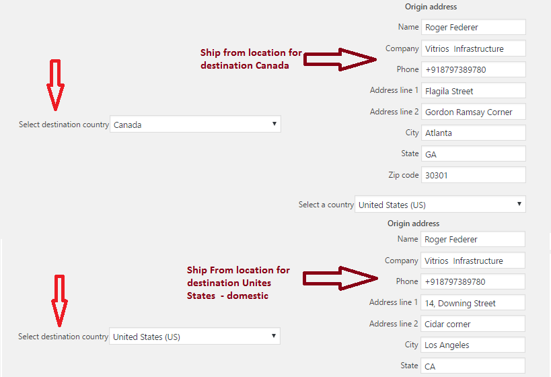Click the State field containing CA
Image resolution: width=551 pixels, height=377 pixels.
click(x=473, y=366)
